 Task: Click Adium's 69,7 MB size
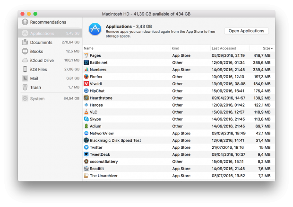point(263,126)
